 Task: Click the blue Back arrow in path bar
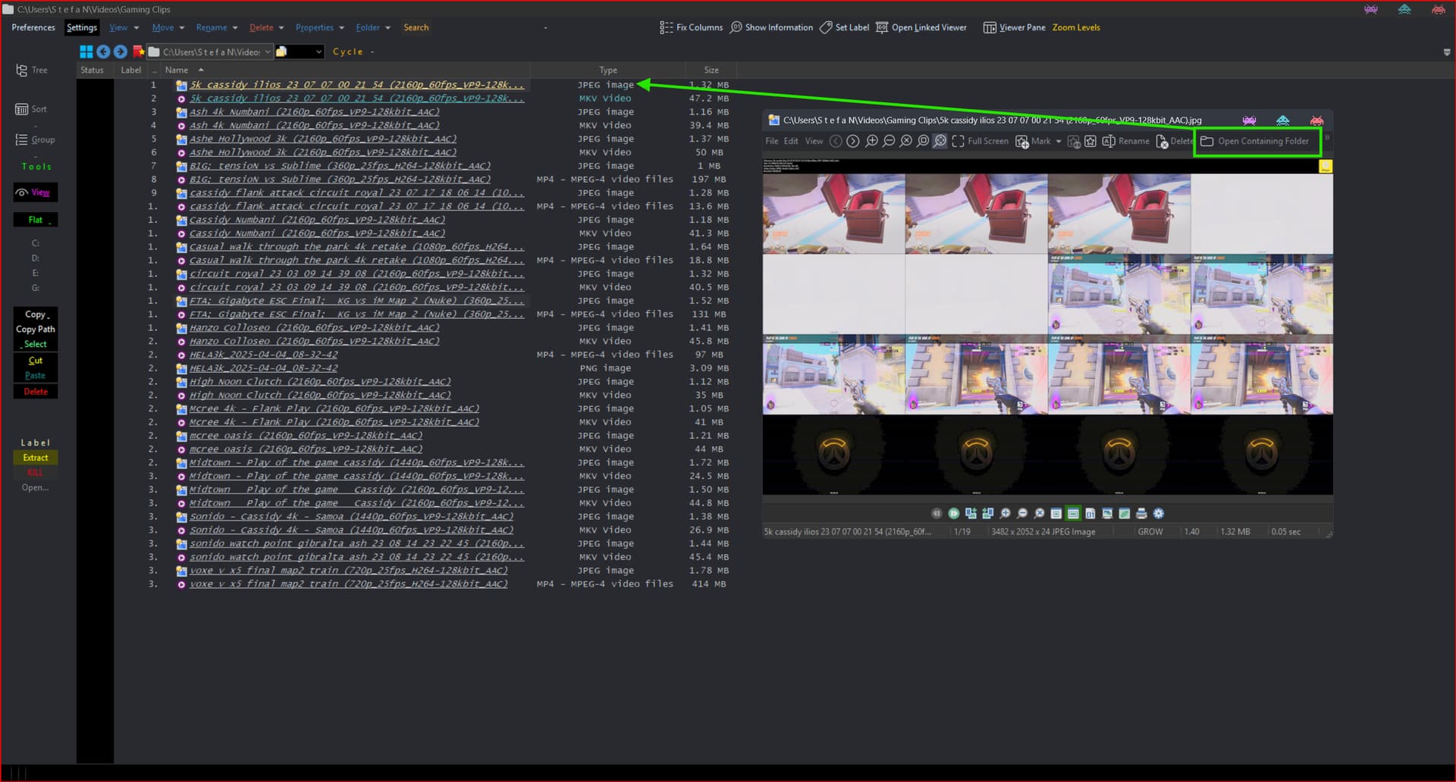[103, 52]
